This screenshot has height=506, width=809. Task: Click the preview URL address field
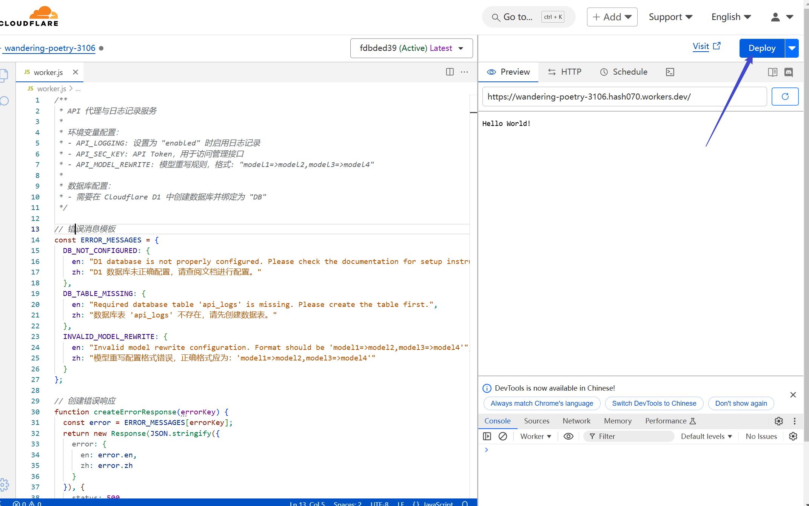pyautogui.click(x=624, y=97)
